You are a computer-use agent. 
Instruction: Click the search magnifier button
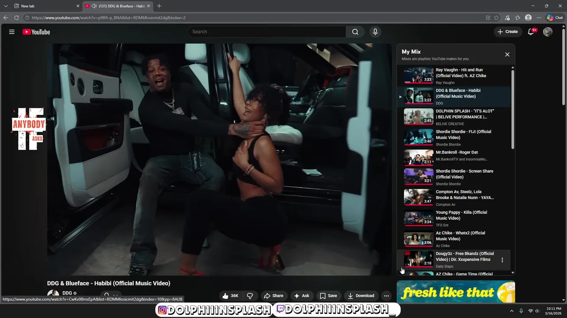point(355,32)
